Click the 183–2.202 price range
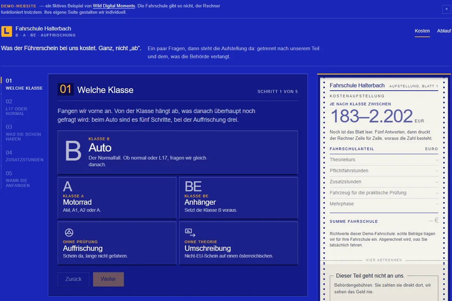The height and width of the screenshot is (301, 452). tap(371, 116)
